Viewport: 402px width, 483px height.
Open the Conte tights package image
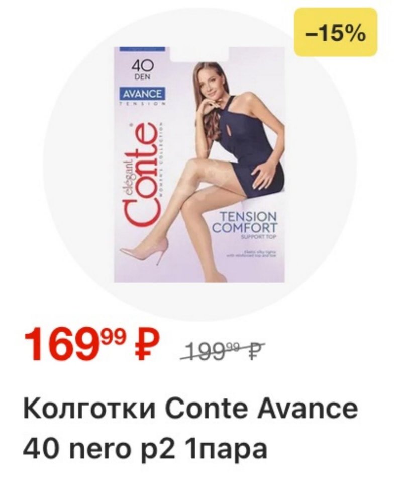tap(199, 165)
